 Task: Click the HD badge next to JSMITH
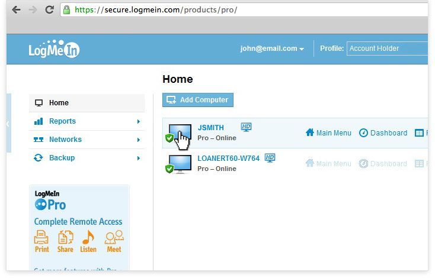pos(247,127)
